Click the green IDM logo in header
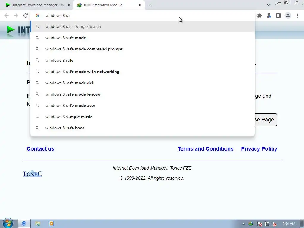Image resolution: width=304 pixels, height=228 pixels. point(11,30)
